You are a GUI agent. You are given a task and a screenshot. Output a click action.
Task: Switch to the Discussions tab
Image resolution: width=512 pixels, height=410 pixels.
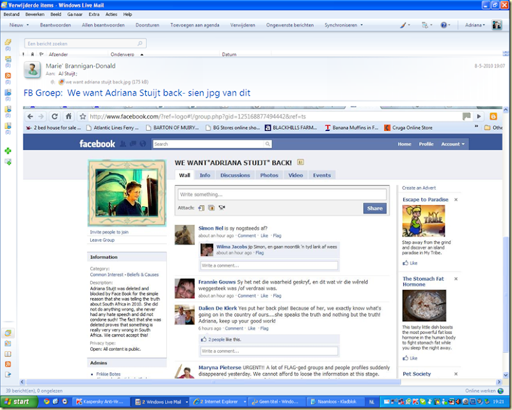pyautogui.click(x=235, y=175)
